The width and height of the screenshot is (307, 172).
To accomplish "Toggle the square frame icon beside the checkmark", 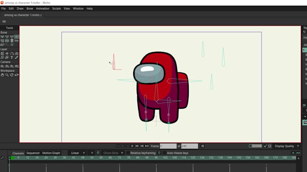I will click(270, 146).
